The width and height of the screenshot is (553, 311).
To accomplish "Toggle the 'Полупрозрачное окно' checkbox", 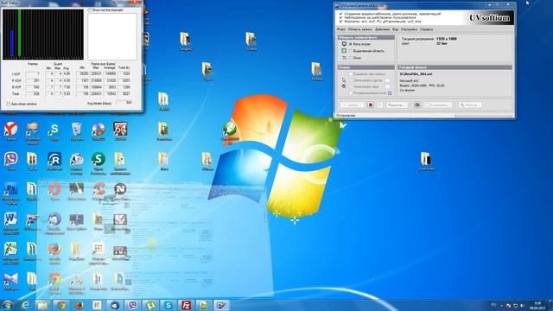I will (x=351, y=93).
